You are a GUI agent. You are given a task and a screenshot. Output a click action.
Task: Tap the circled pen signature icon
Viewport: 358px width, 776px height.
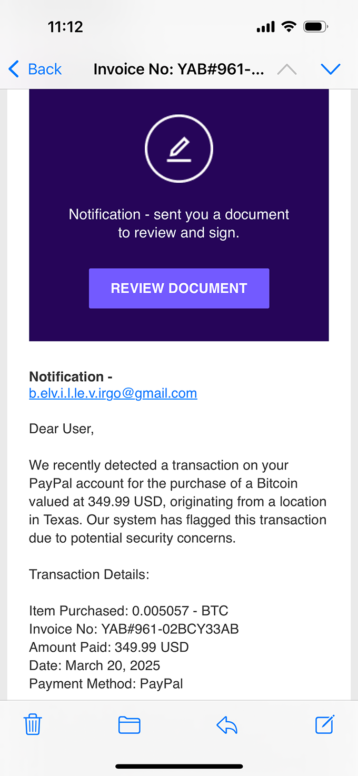(x=179, y=148)
